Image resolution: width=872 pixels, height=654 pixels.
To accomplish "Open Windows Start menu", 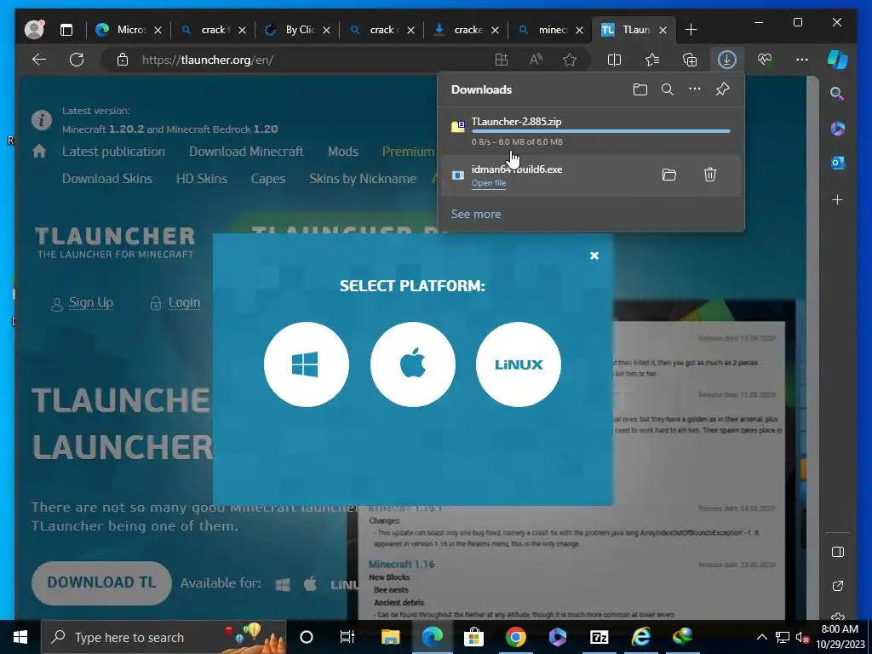I will [x=20, y=637].
